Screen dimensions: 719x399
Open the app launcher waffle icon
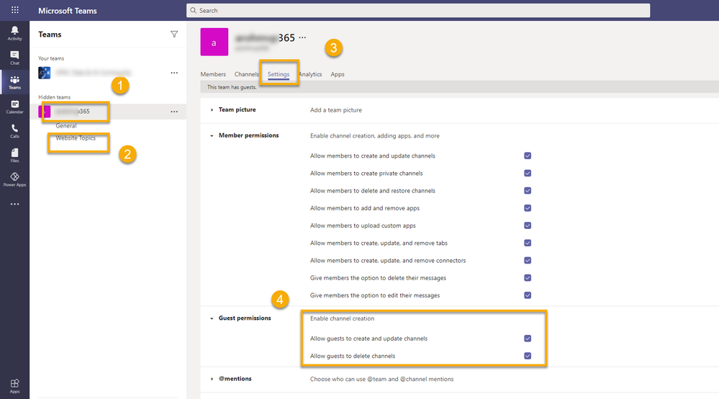14,10
